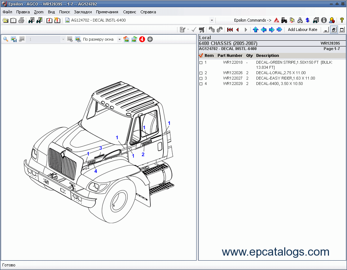Click the blue up arrow icon
The height and width of the screenshot is (270, 347).
click(256, 30)
